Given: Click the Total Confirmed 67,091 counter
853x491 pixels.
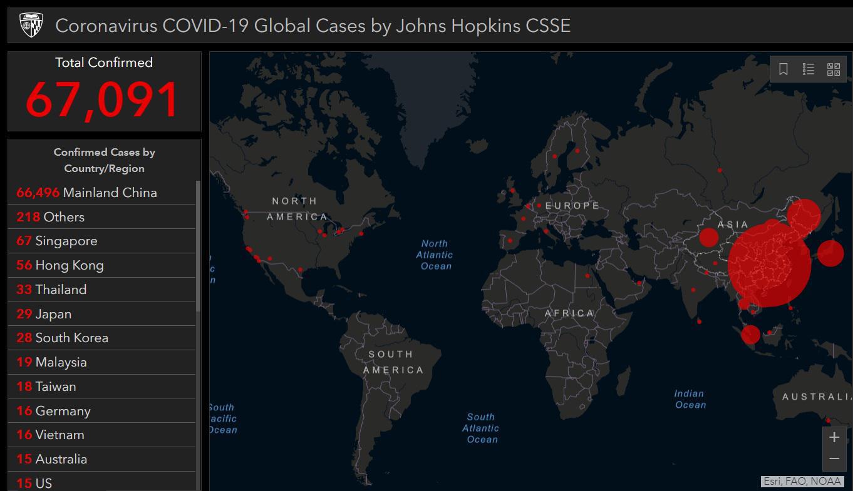Looking at the screenshot, I should click(103, 91).
